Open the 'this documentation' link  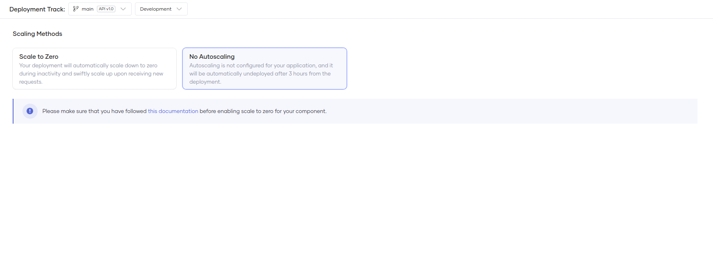point(173,111)
